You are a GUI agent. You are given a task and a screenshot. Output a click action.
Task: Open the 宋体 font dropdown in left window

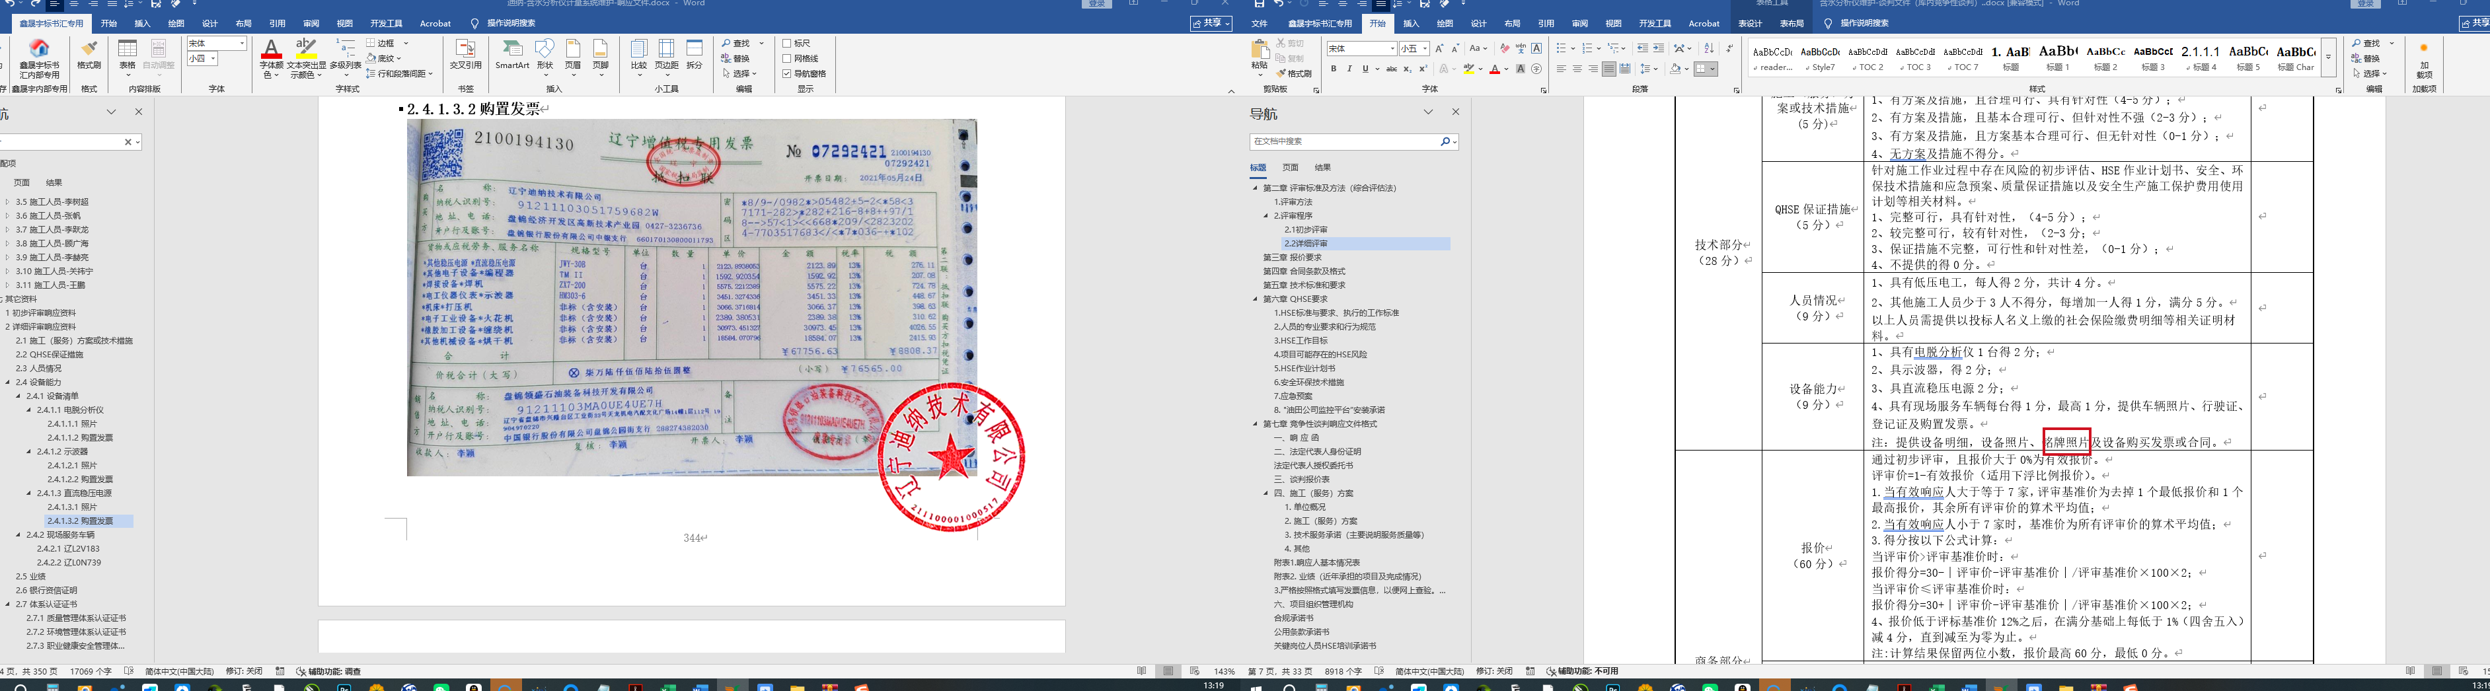(x=242, y=44)
